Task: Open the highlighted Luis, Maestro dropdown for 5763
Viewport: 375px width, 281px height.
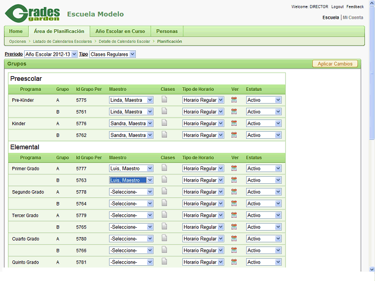Action: 131,180
